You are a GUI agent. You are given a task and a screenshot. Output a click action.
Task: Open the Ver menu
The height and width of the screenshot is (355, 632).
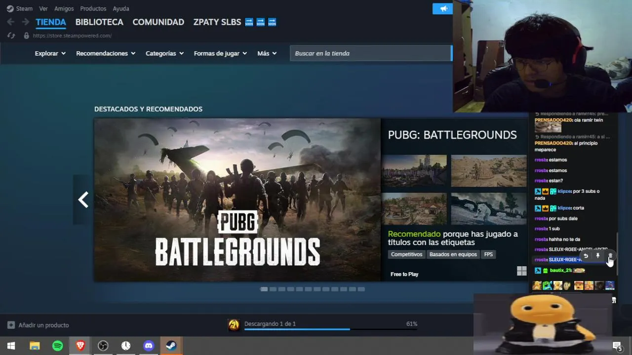(43, 8)
